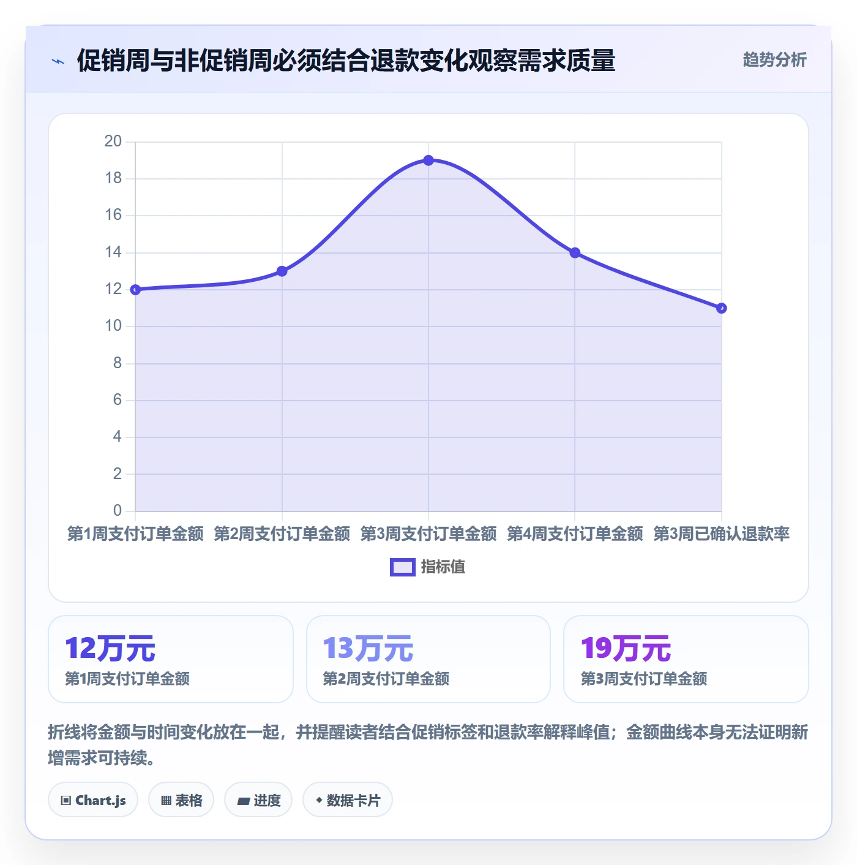
Task: Click the 第3周支付订单金额 caption under 19万元
Action: coord(644,679)
